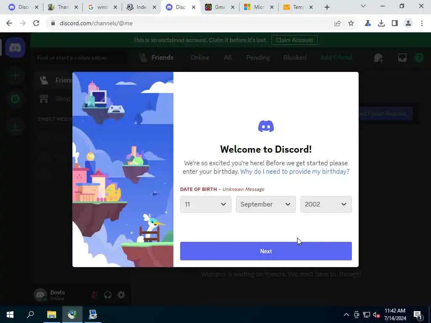Click the Next button
Screen dimensions: 431x323
[266, 251]
